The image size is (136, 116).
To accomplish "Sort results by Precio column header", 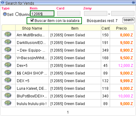I will click(121, 28).
